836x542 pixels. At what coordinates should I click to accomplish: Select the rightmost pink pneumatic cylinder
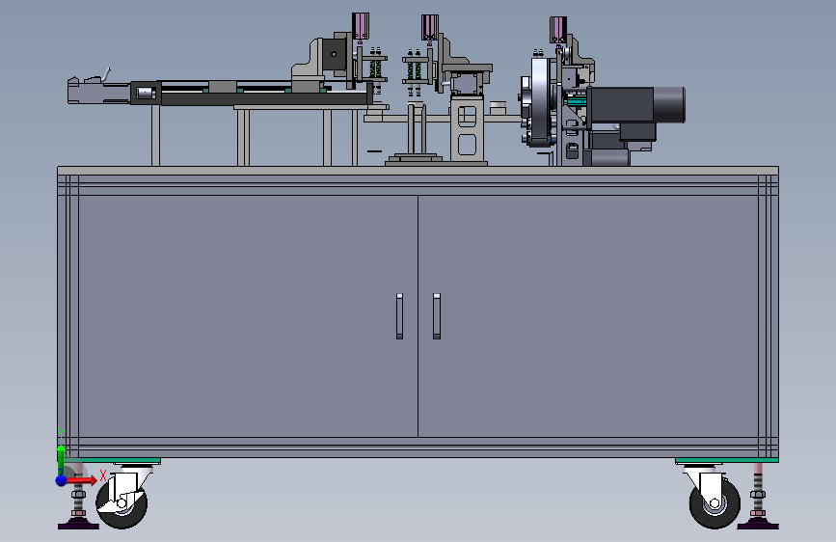tap(558, 29)
